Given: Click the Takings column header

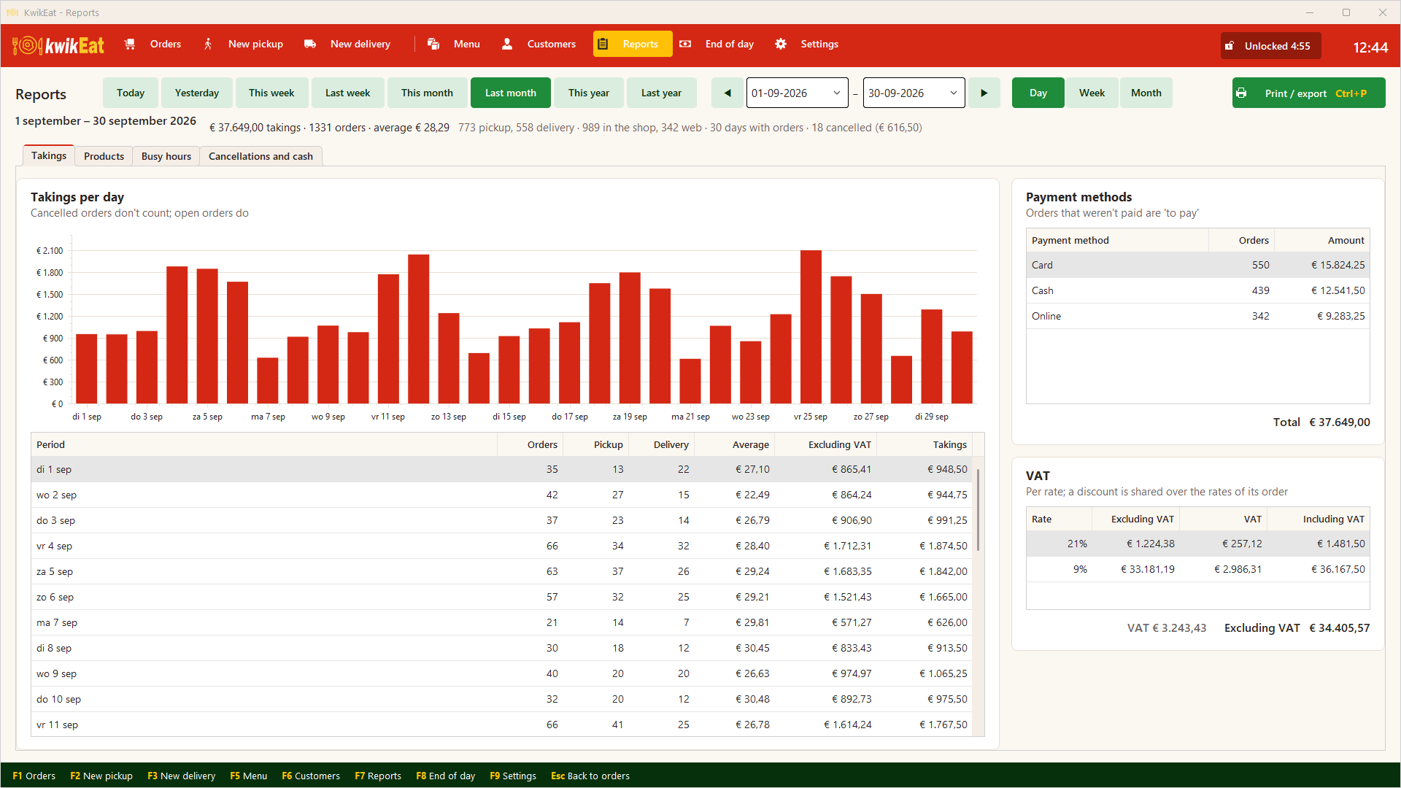Looking at the screenshot, I should 925,444.
